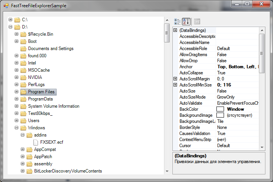Click the addins folder icon
This screenshot has height=182, width=273.
[x=29, y=135]
